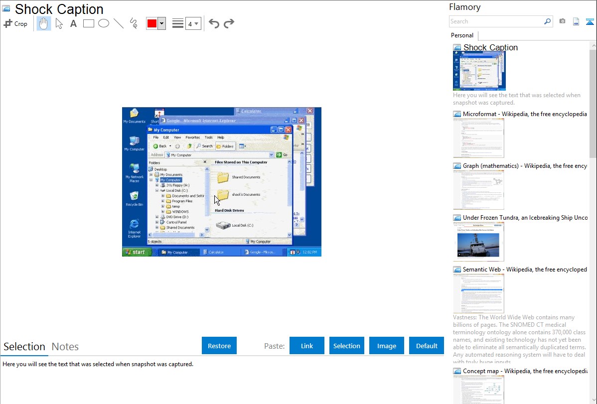
Task: Choose the arrow pointer selection tool
Action: (x=59, y=23)
